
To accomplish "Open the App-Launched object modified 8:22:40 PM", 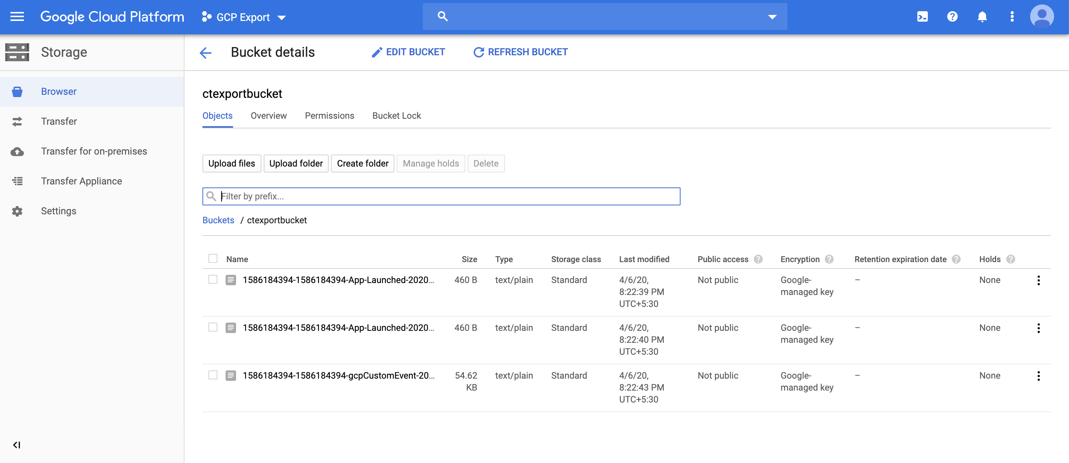I will (x=339, y=328).
